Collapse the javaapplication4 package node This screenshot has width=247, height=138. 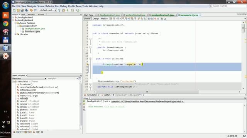[x=18, y=26]
